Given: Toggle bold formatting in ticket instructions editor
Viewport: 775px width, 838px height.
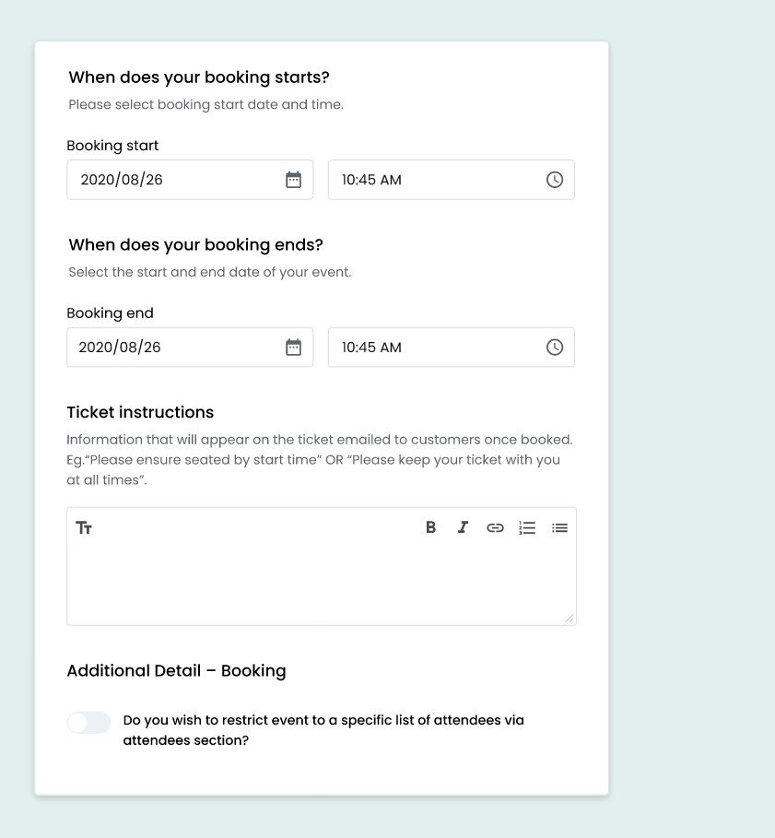Looking at the screenshot, I should (x=430, y=527).
